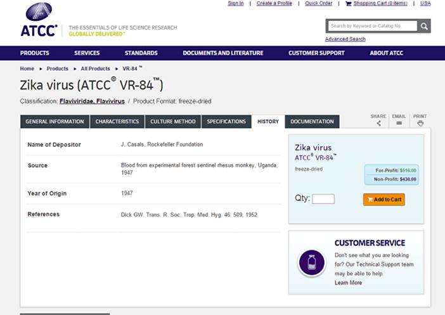Select the Characteristics tab
This screenshot has width=445, height=315.
click(117, 122)
